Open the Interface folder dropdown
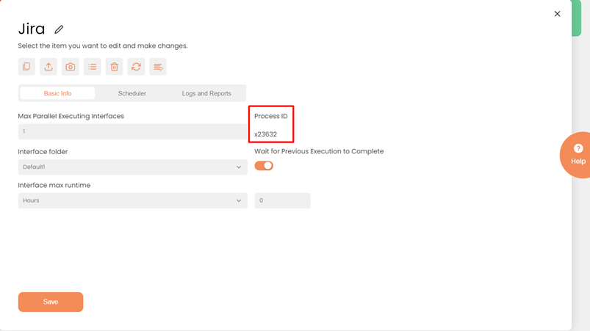 (132, 167)
